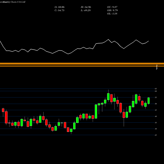Click the 35 price axis label
Screen dimensions: 164x164
tap(156, 123)
